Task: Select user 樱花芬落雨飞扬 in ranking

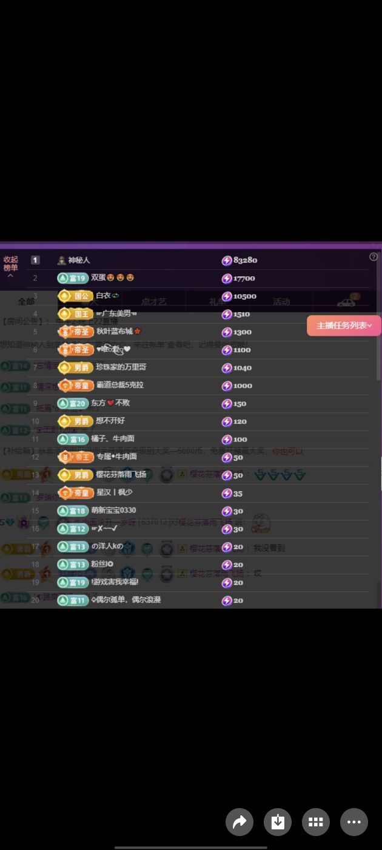Action: tap(121, 475)
